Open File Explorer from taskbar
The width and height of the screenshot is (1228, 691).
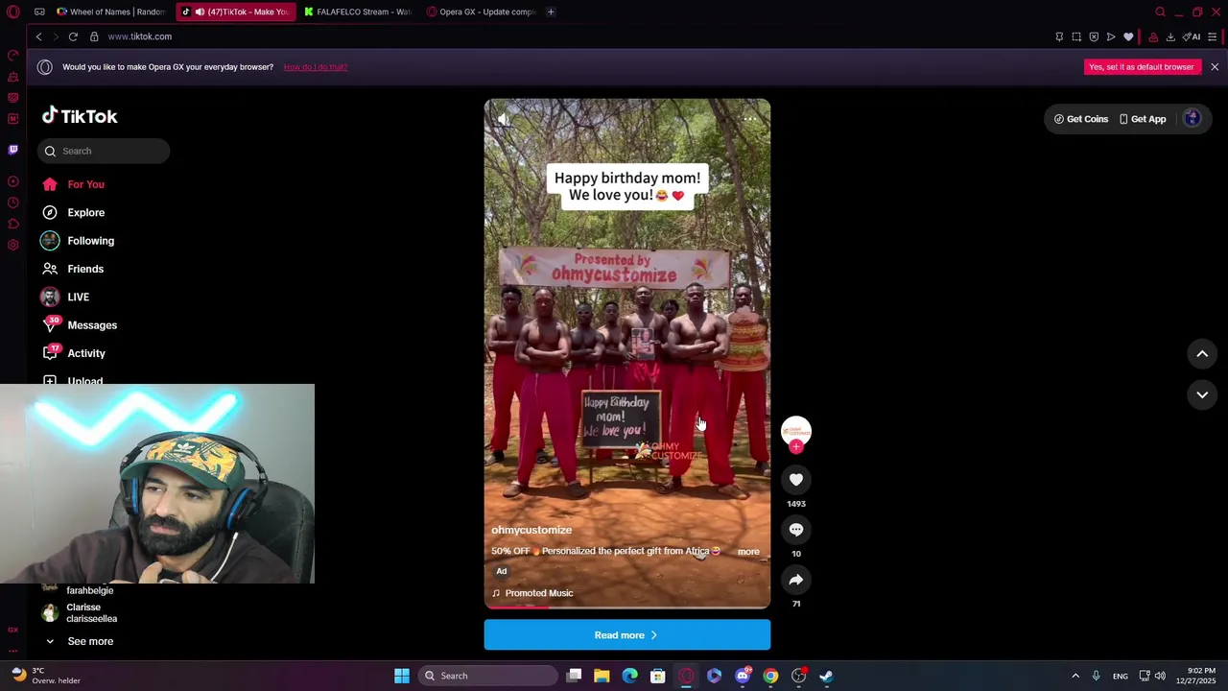point(602,676)
